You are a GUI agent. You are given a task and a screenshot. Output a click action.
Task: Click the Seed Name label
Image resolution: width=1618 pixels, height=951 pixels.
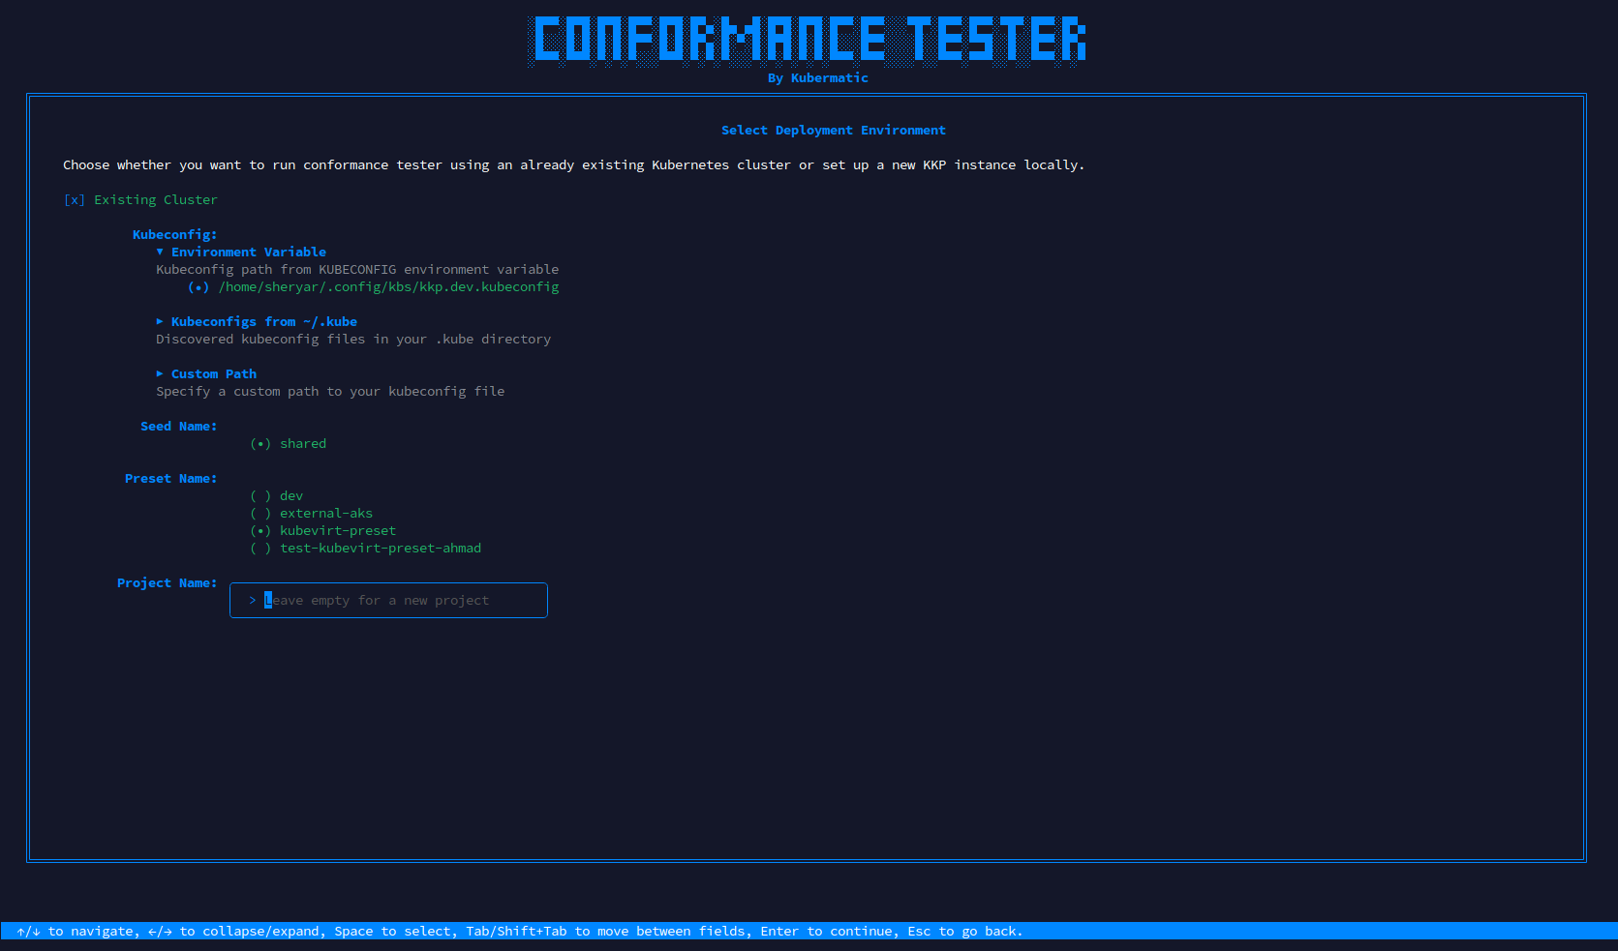tap(178, 427)
